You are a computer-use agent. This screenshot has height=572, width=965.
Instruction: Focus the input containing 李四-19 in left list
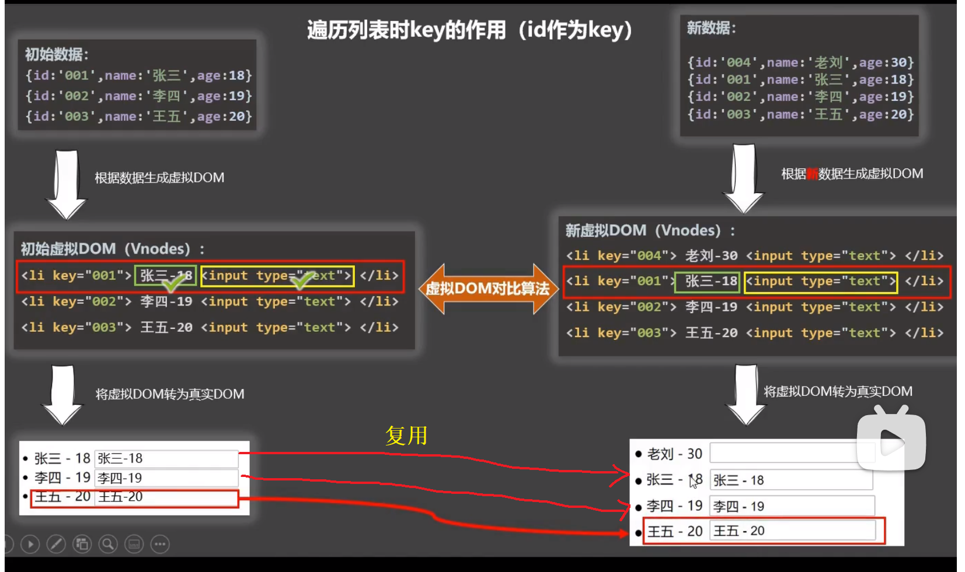(x=166, y=478)
